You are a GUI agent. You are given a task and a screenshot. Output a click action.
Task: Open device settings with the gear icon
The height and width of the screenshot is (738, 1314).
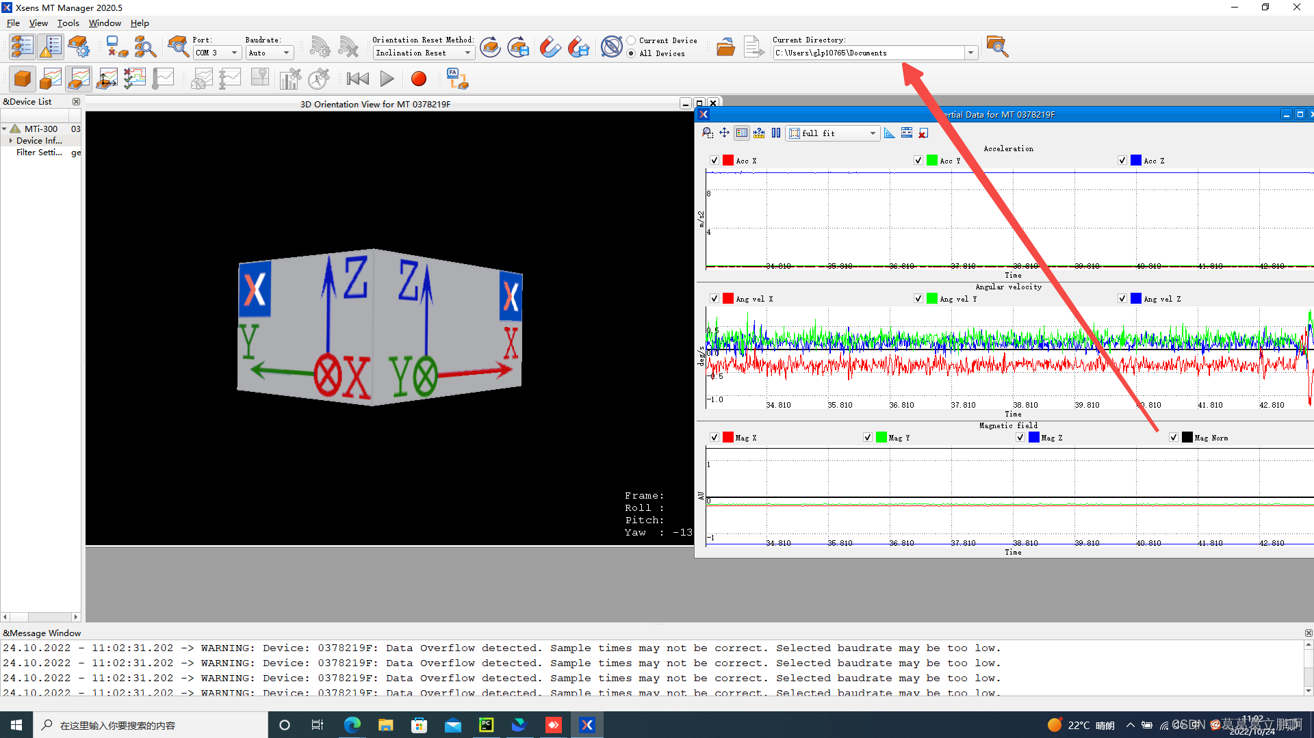[x=79, y=47]
